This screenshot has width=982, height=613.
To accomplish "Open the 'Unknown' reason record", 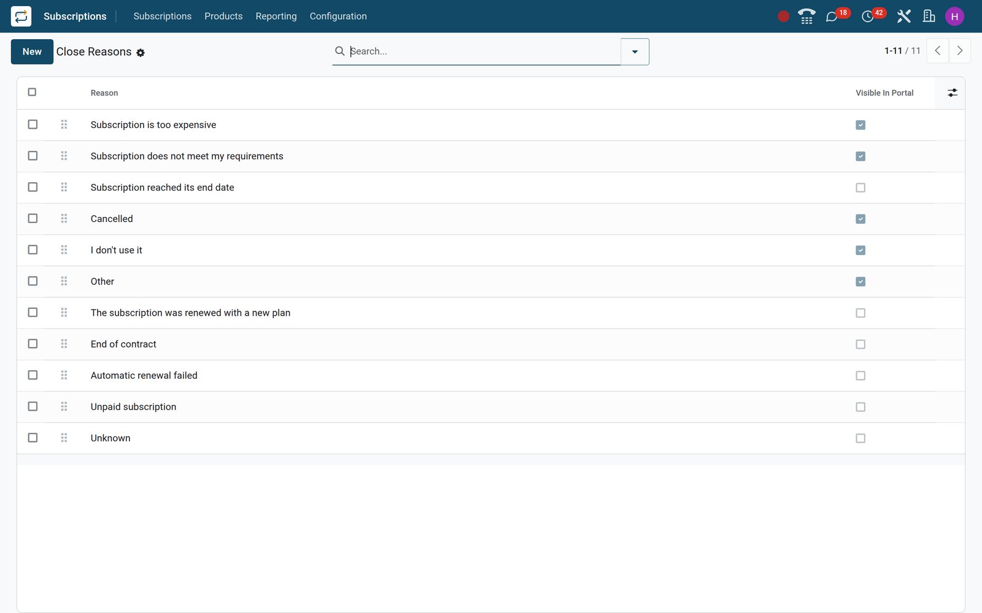I will point(110,438).
